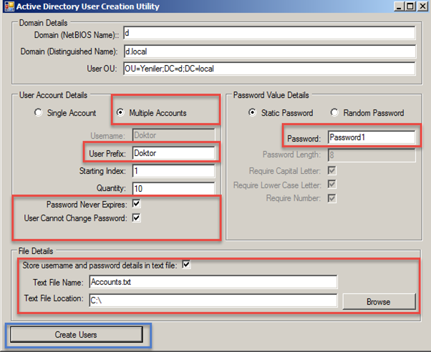
Task: Focus the Domain NetBIOS Name field
Action: 269,33
